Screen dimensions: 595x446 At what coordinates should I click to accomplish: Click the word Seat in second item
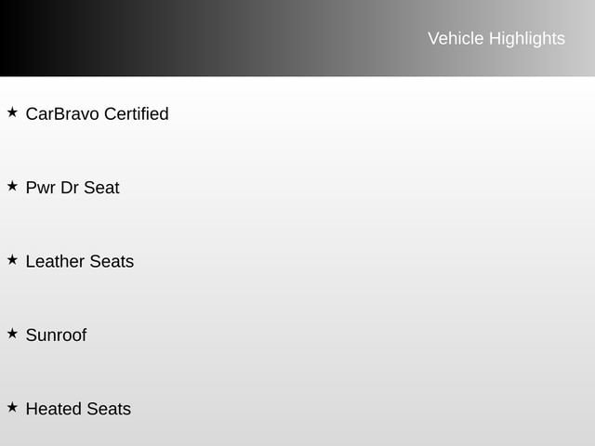(101, 188)
